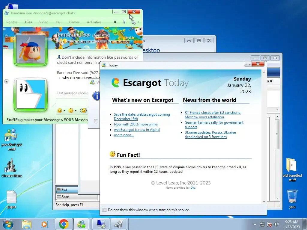Image resolution: width=307 pixels, height=230 pixels.
Task: Click the scroll up arrow in Today window
Action: pos(264,72)
